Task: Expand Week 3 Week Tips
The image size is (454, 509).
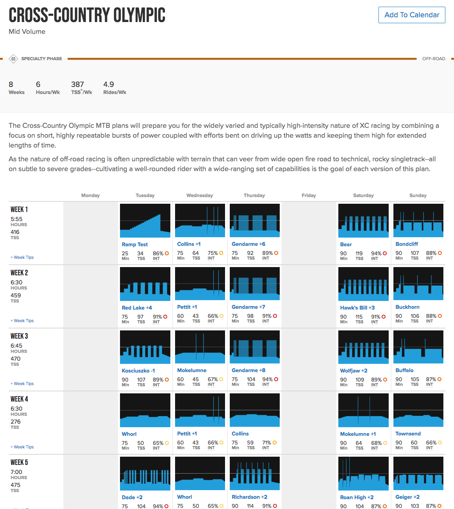Action: (x=22, y=384)
